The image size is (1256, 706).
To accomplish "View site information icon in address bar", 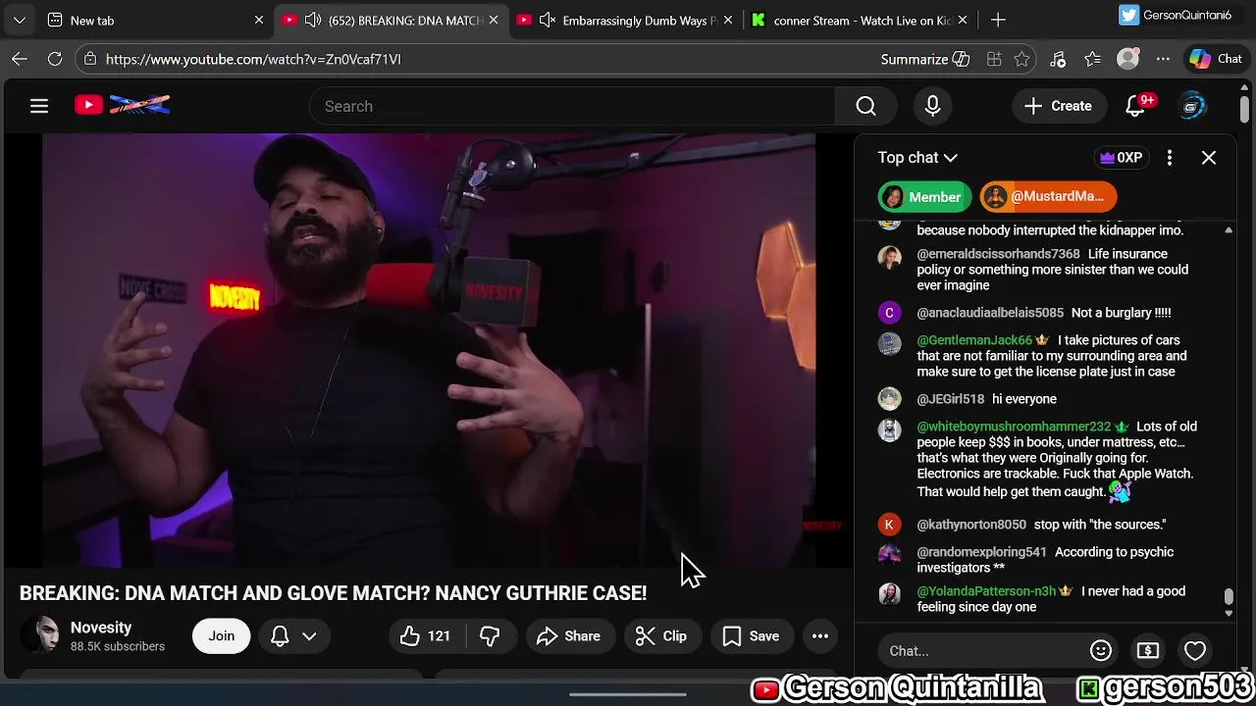I will coord(90,59).
